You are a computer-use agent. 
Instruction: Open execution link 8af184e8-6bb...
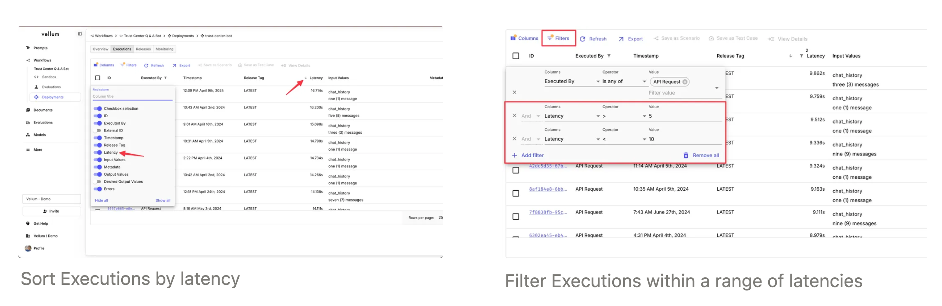[x=548, y=189]
